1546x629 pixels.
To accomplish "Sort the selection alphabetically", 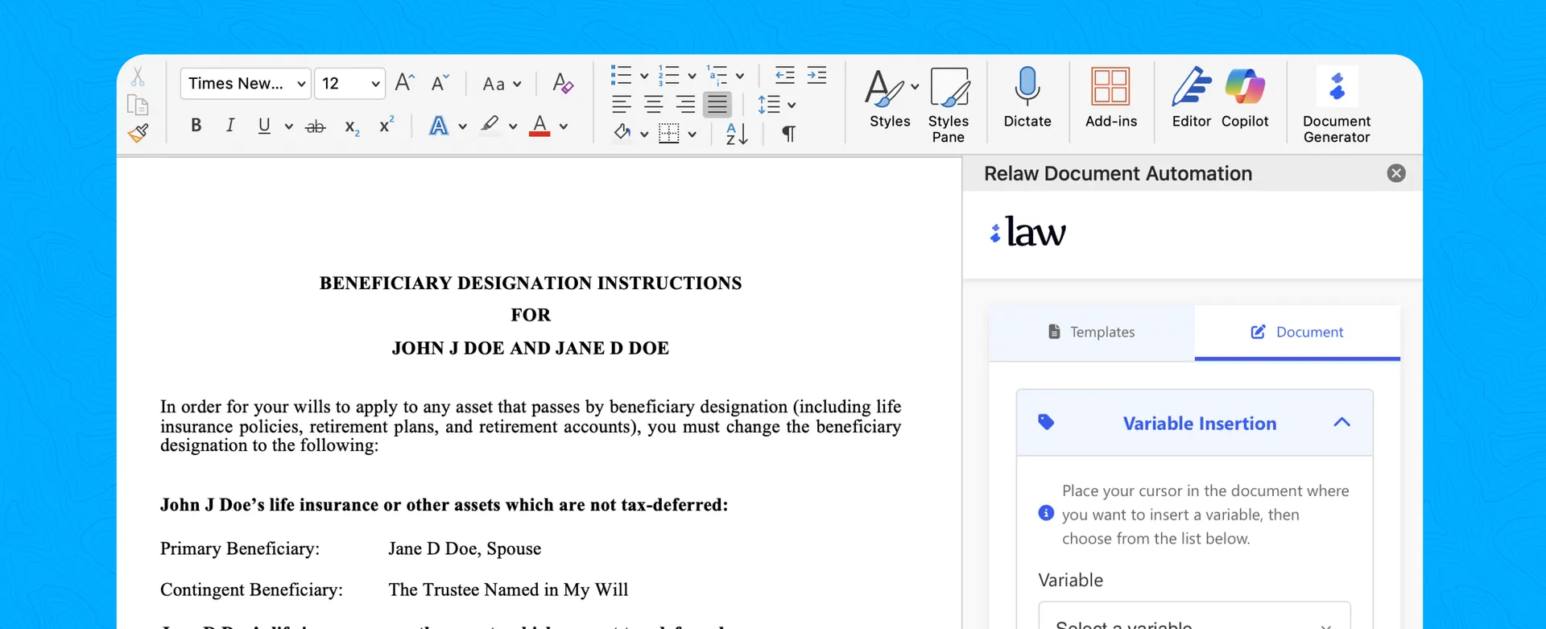I will pos(737,134).
